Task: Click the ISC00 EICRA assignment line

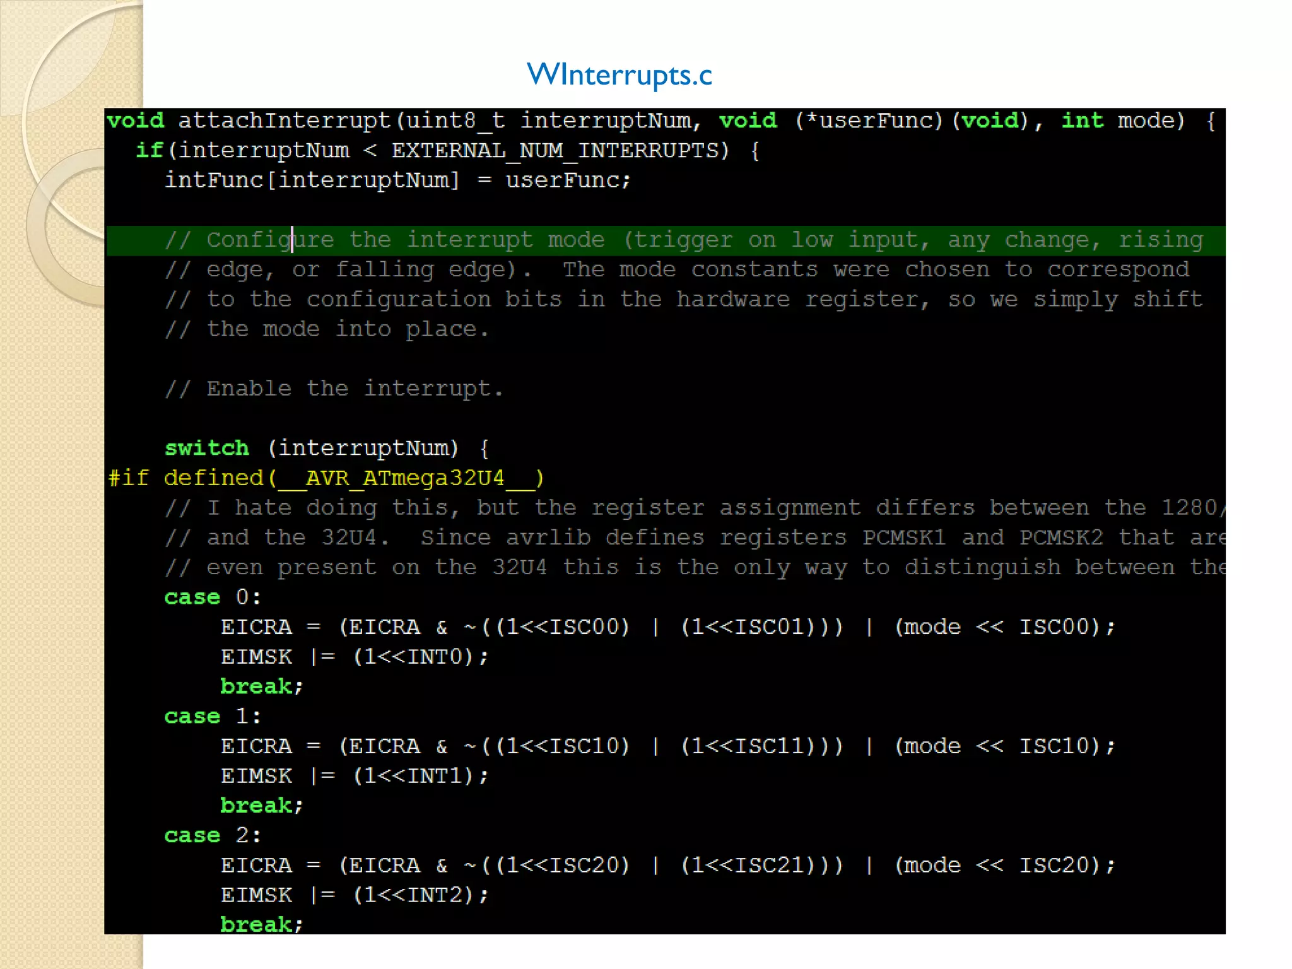Action: (667, 627)
